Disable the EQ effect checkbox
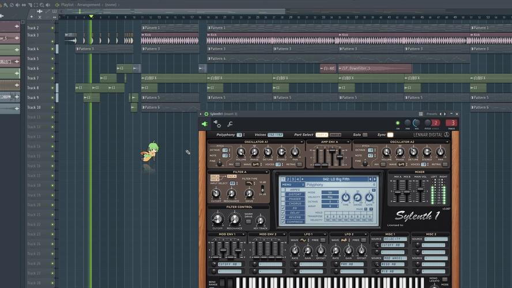512x288 pixels. [283, 208]
